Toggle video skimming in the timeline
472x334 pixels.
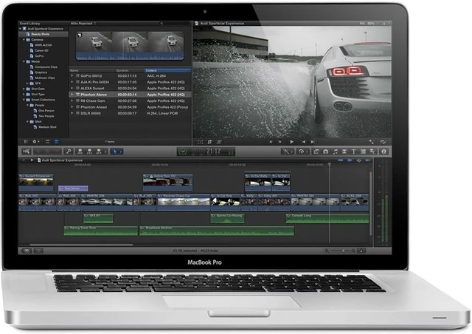[x=341, y=160]
